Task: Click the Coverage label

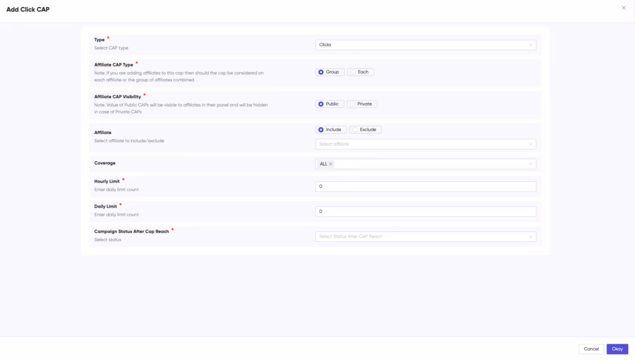Action: (105, 163)
